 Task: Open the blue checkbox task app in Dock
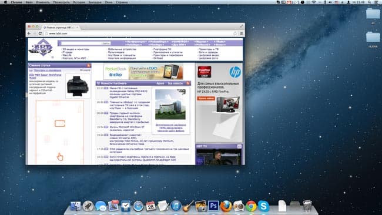pos(126,206)
